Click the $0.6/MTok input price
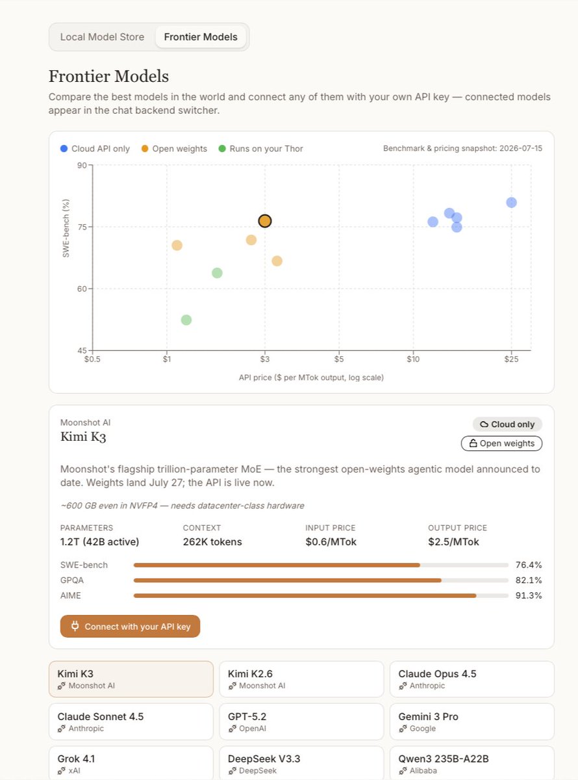The height and width of the screenshot is (780, 578). (331, 541)
